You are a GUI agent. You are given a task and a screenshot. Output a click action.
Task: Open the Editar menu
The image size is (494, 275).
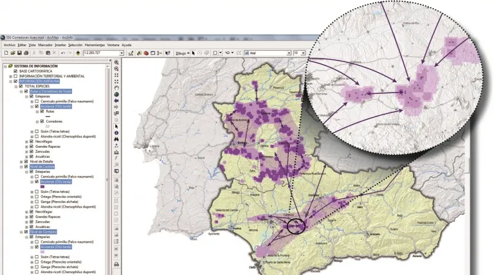pos(22,46)
